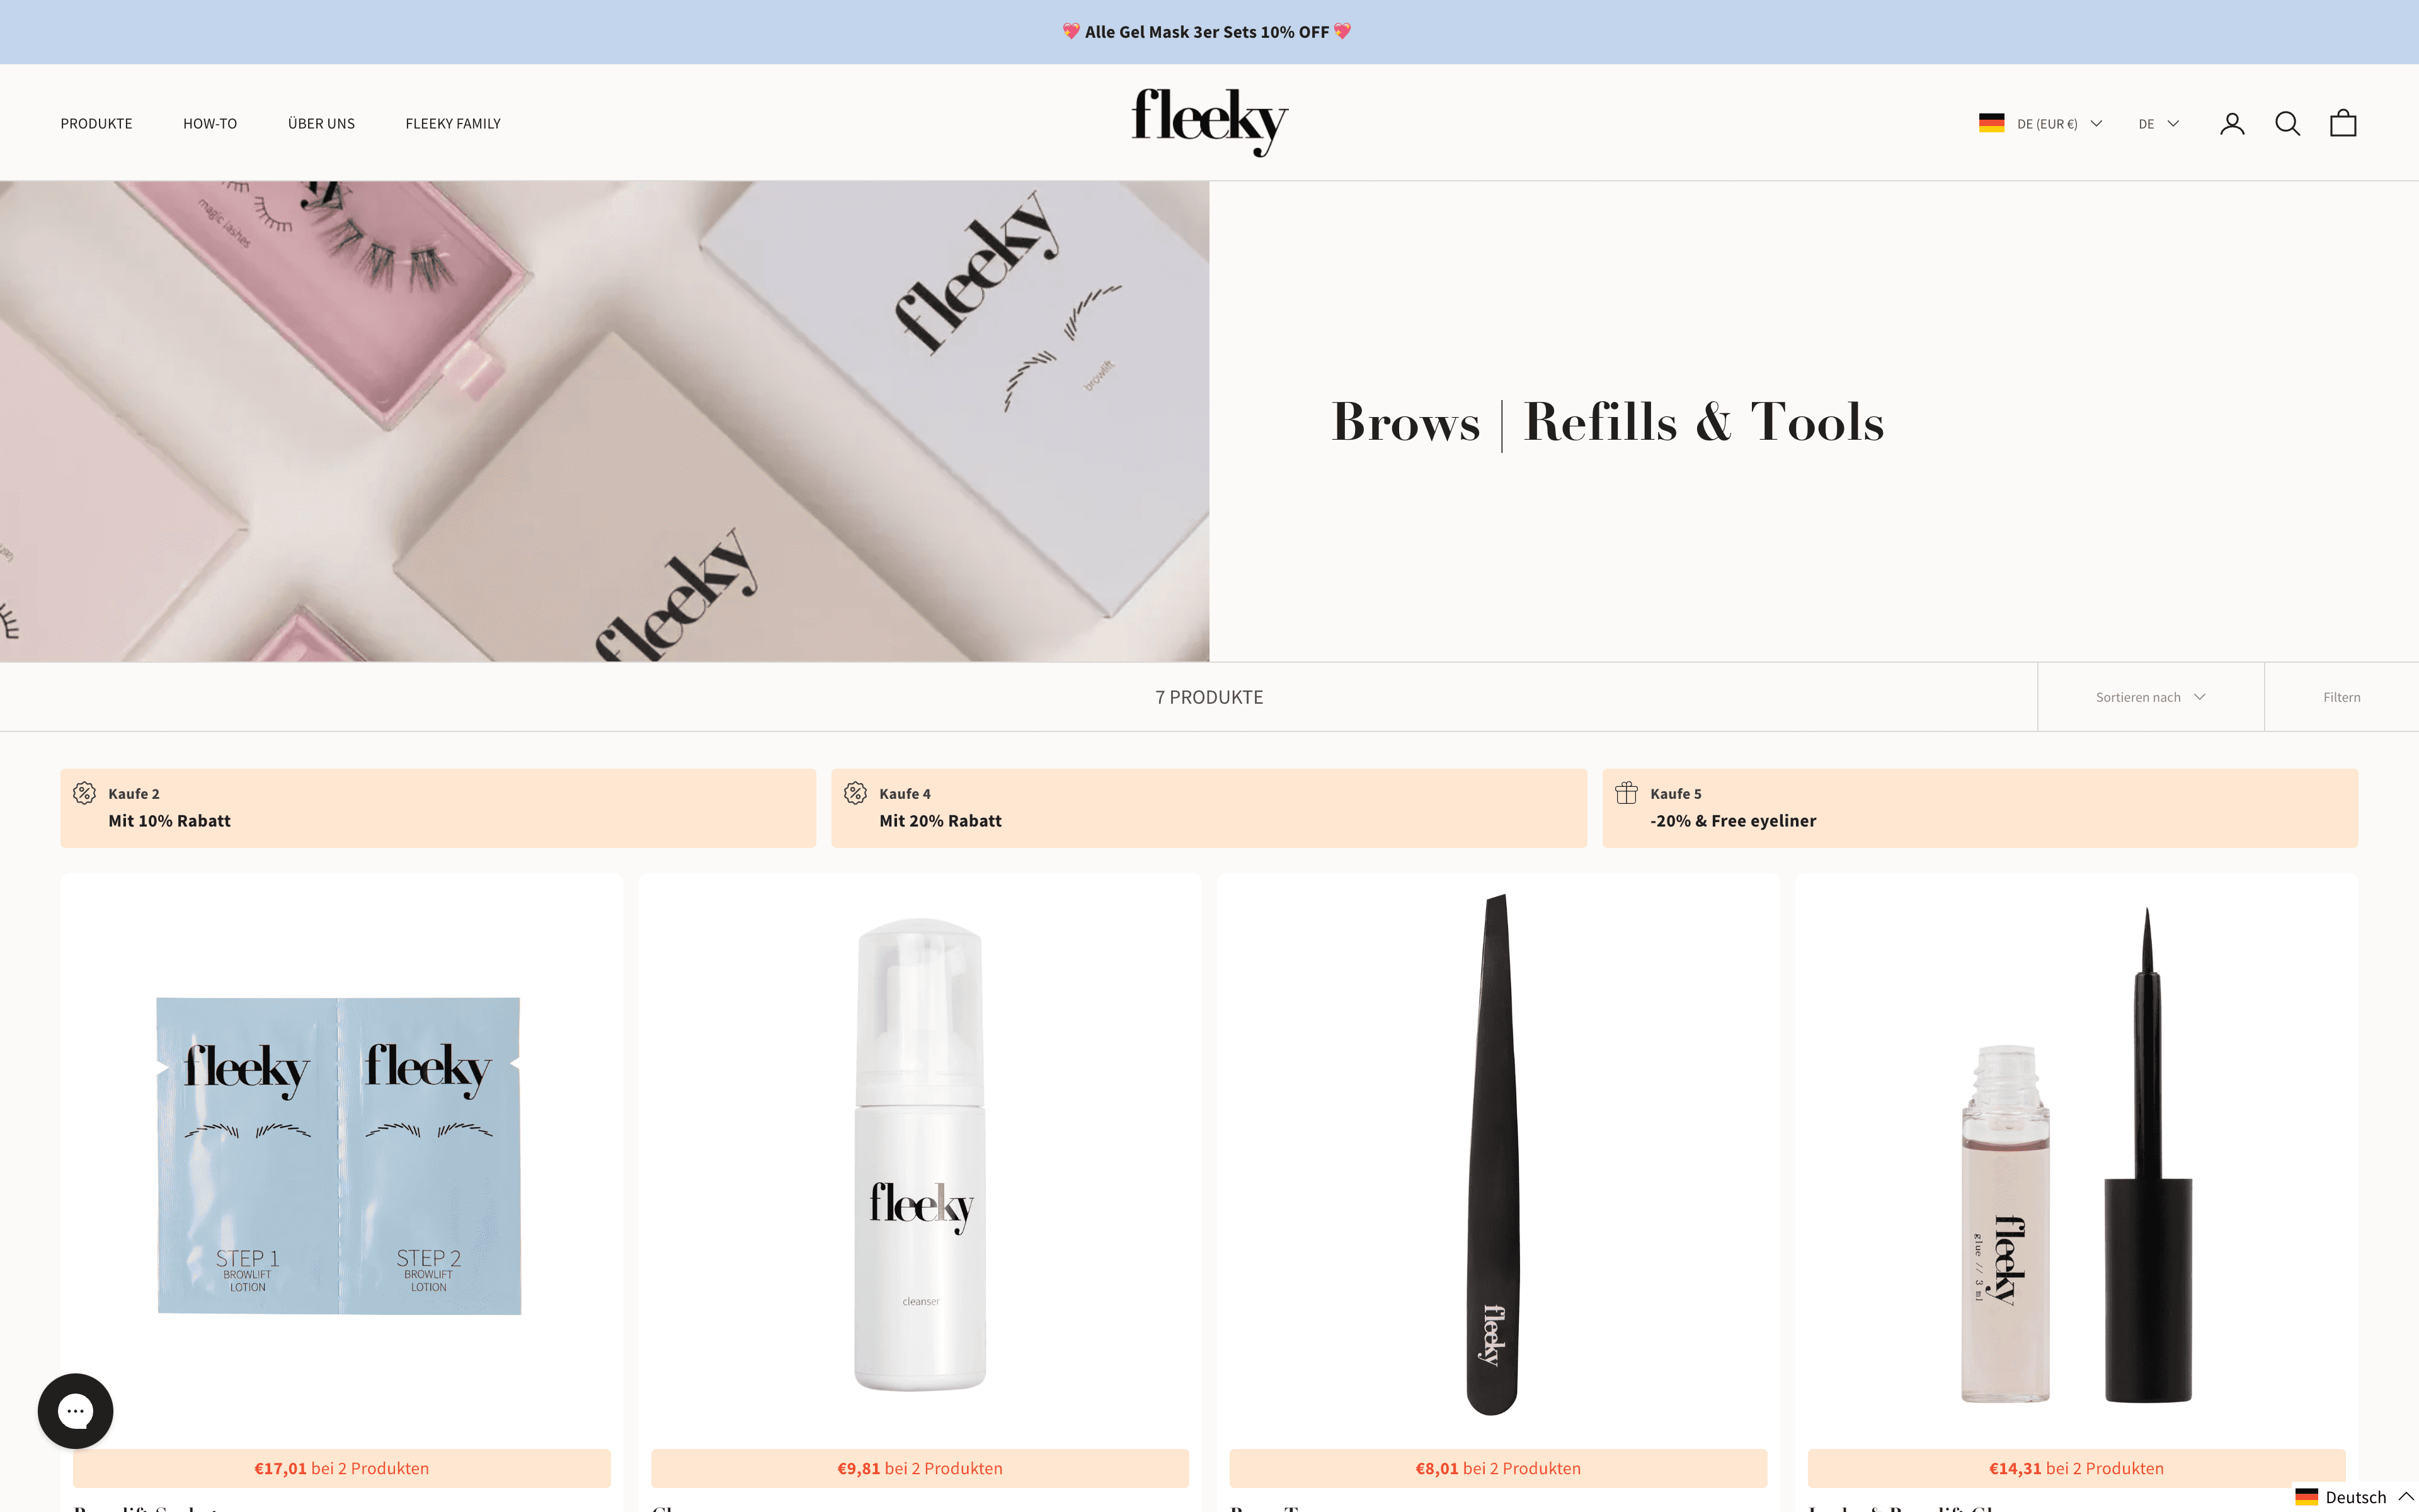Image resolution: width=2419 pixels, height=1512 pixels.
Task: Open the PRODUKTE menu
Action: coord(96,123)
